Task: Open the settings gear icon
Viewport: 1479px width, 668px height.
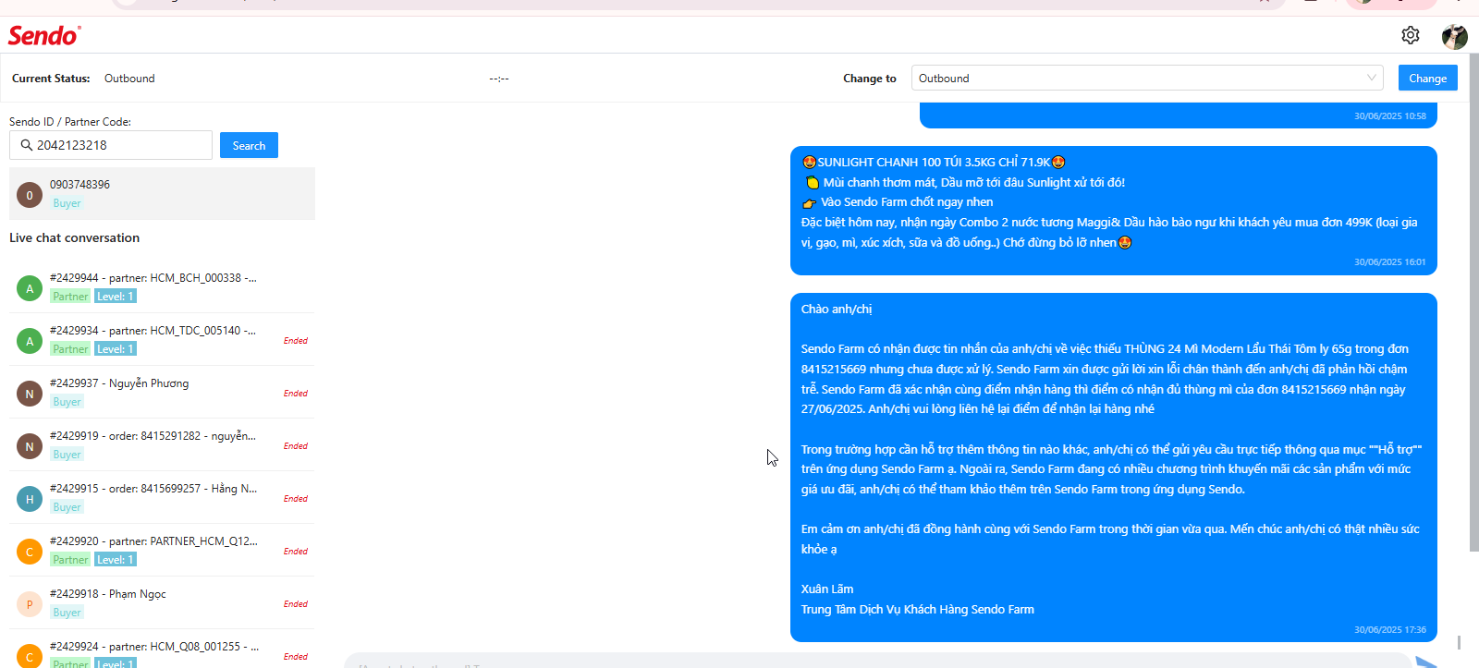Action: click(1410, 35)
